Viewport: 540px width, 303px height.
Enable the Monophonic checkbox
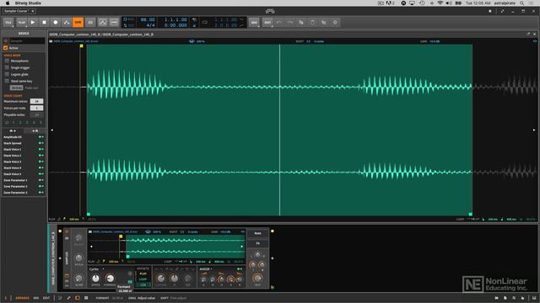(7, 61)
